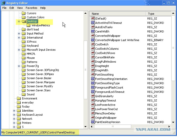Select the Screen Saver.Mystify key
177x137 pixels.
pyautogui.click(x=40, y=86)
